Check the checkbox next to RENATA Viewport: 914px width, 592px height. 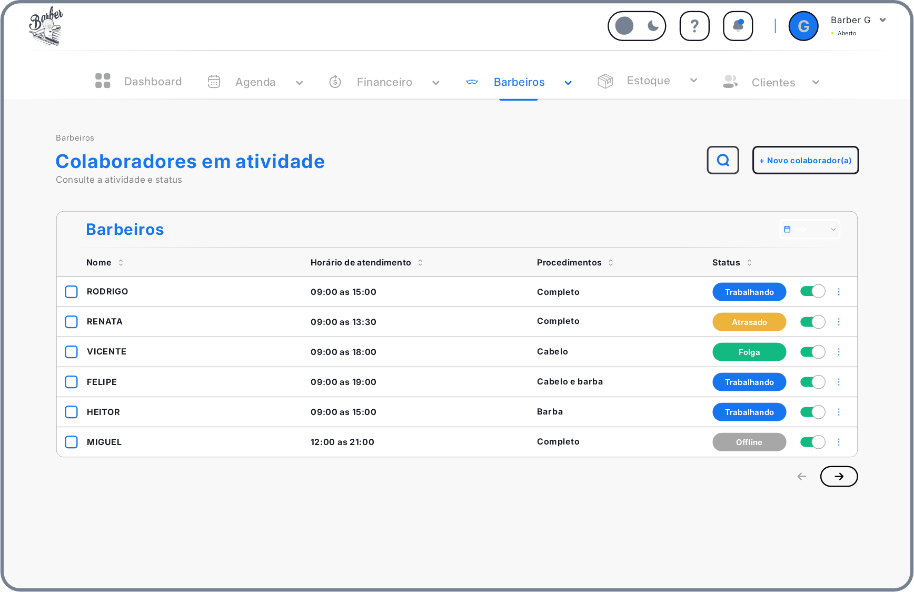tap(71, 322)
